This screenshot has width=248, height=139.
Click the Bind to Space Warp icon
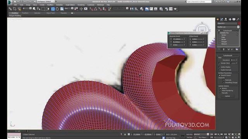[x=19, y=9]
